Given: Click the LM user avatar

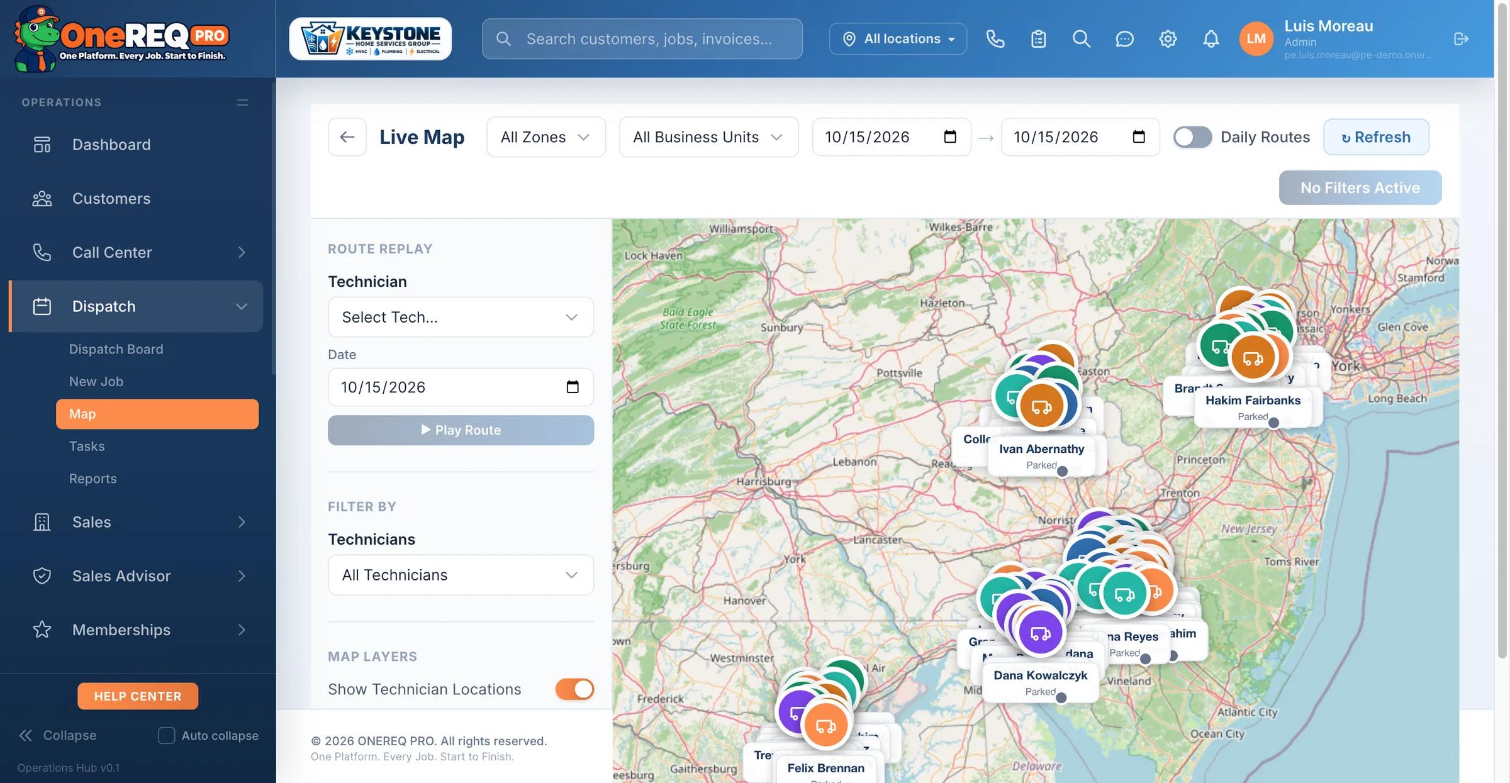Looking at the screenshot, I should (1256, 39).
